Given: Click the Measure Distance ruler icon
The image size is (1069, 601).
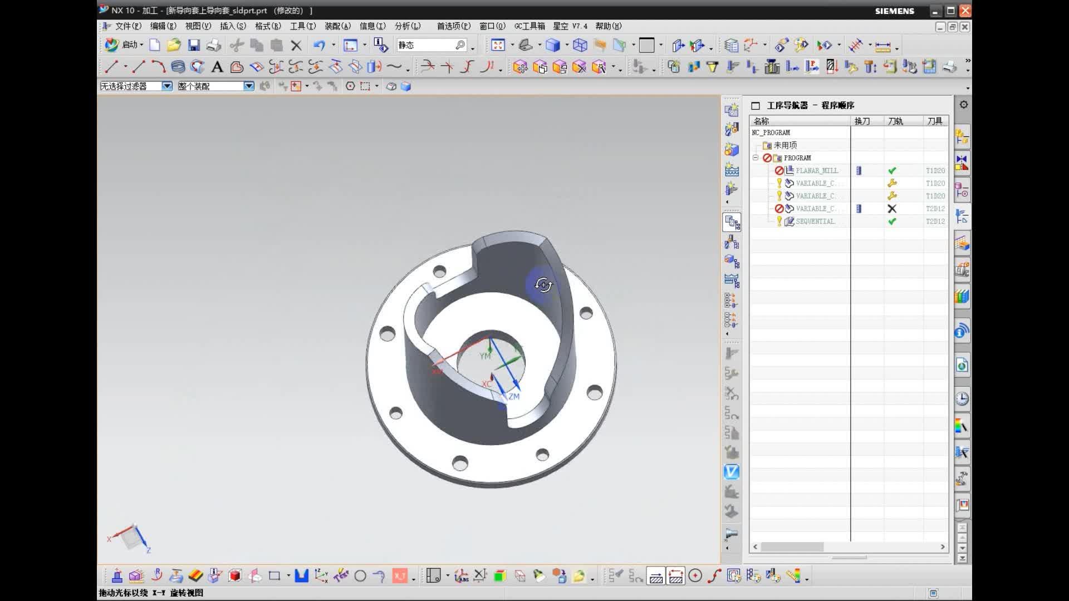Looking at the screenshot, I should pyautogui.click(x=882, y=46).
